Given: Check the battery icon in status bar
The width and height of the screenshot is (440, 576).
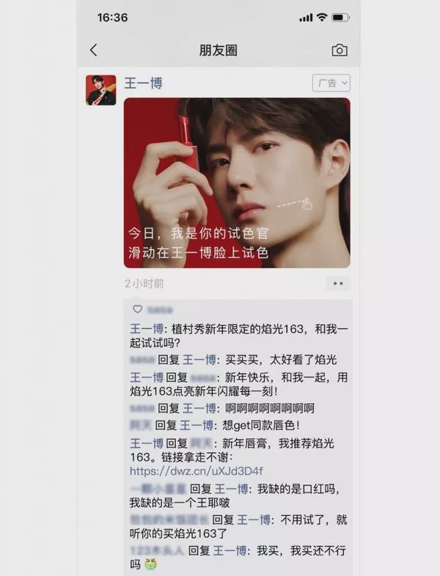Looking at the screenshot, I should [x=340, y=18].
